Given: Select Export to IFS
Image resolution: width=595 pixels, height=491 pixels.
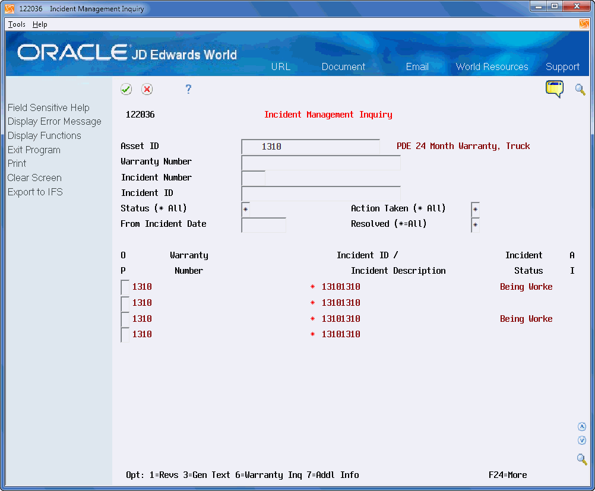Looking at the screenshot, I should (35, 192).
